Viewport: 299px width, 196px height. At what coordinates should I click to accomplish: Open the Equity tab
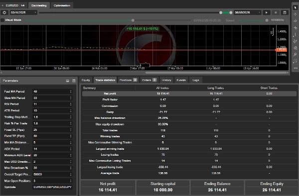(86, 80)
